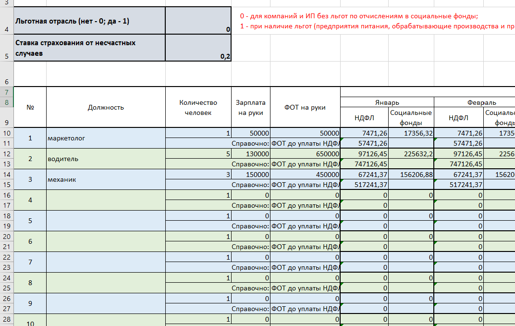Click the number cell 5 in the № column
Viewport: 515px width, 326px height.
[x=30, y=221]
